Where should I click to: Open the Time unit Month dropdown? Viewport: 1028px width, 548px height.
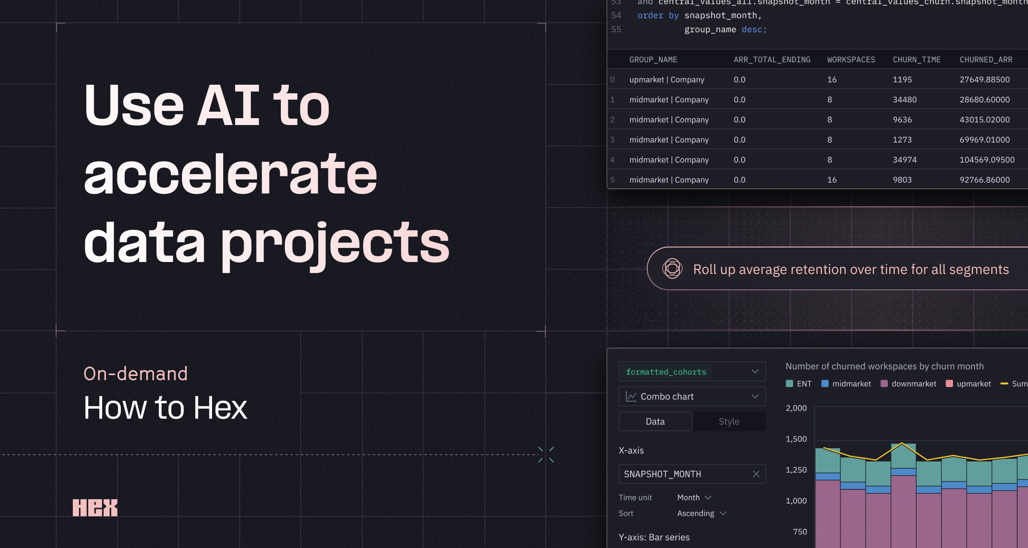coord(694,497)
